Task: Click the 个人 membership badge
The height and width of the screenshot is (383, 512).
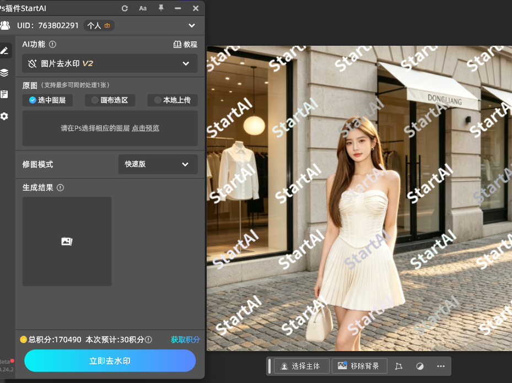Action: (99, 25)
